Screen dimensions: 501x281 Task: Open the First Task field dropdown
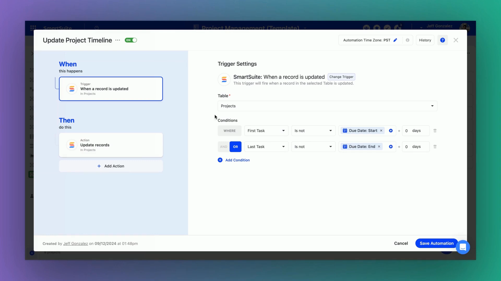266,131
